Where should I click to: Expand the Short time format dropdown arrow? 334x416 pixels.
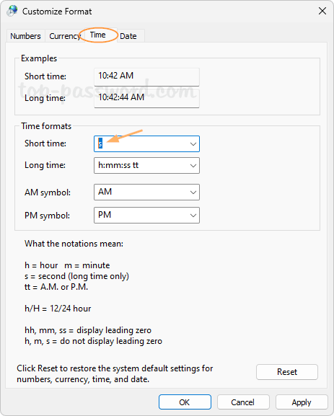click(x=193, y=143)
